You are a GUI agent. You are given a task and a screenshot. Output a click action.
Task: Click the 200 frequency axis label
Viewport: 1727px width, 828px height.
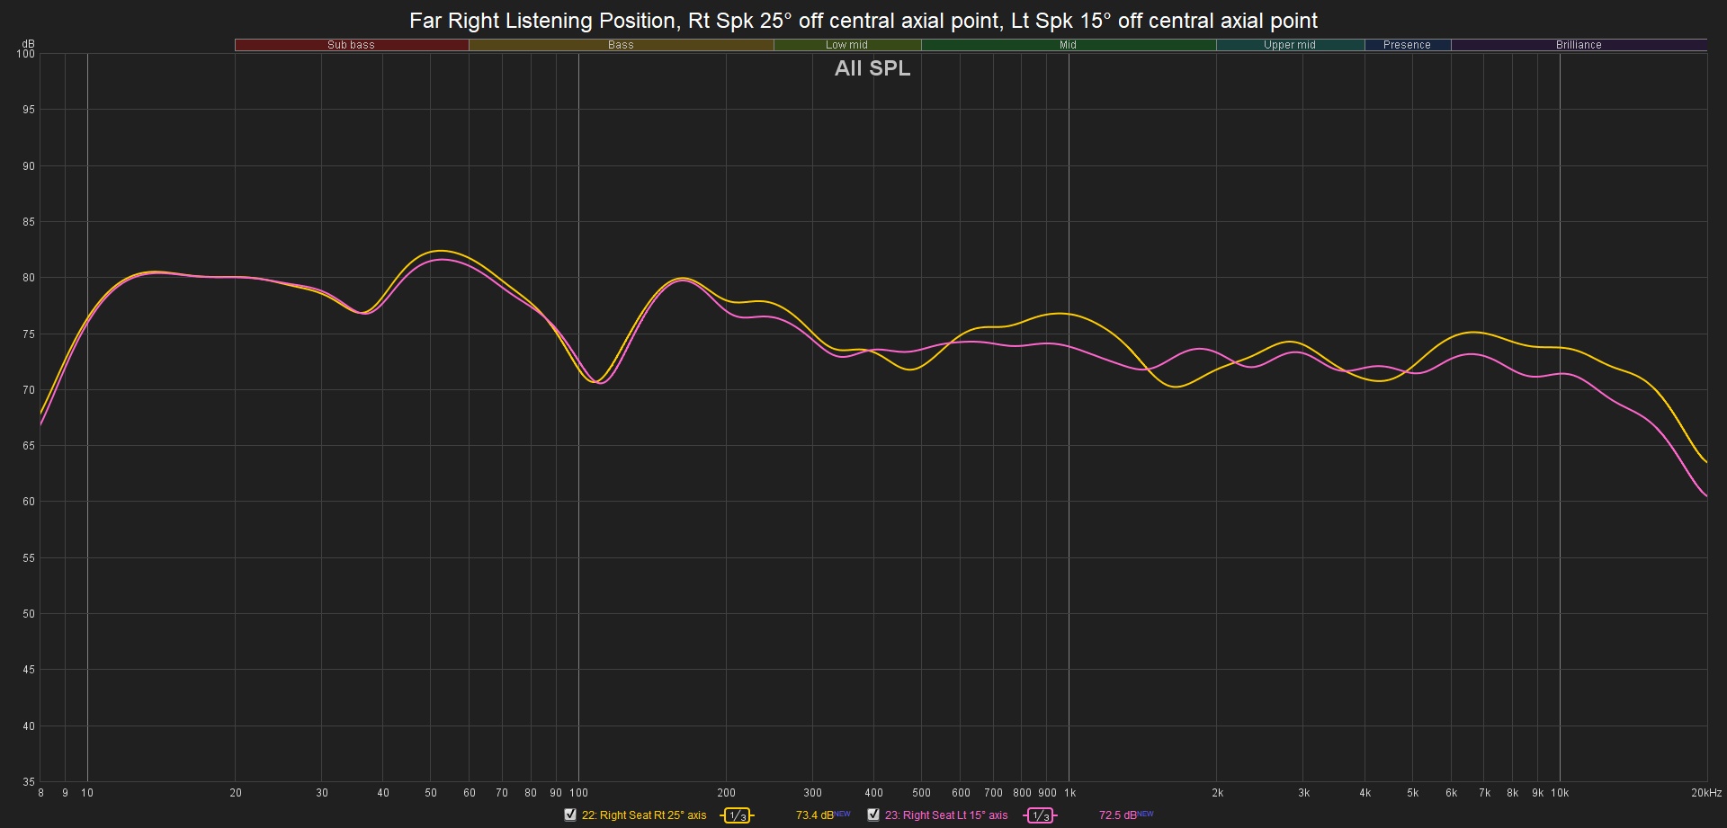click(x=726, y=793)
